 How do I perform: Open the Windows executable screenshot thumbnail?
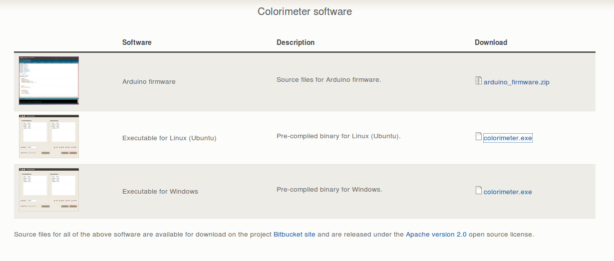[x=49, y=190]
